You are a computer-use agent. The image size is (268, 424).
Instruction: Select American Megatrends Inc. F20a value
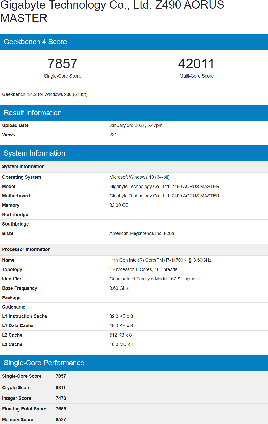click(142, 233)
